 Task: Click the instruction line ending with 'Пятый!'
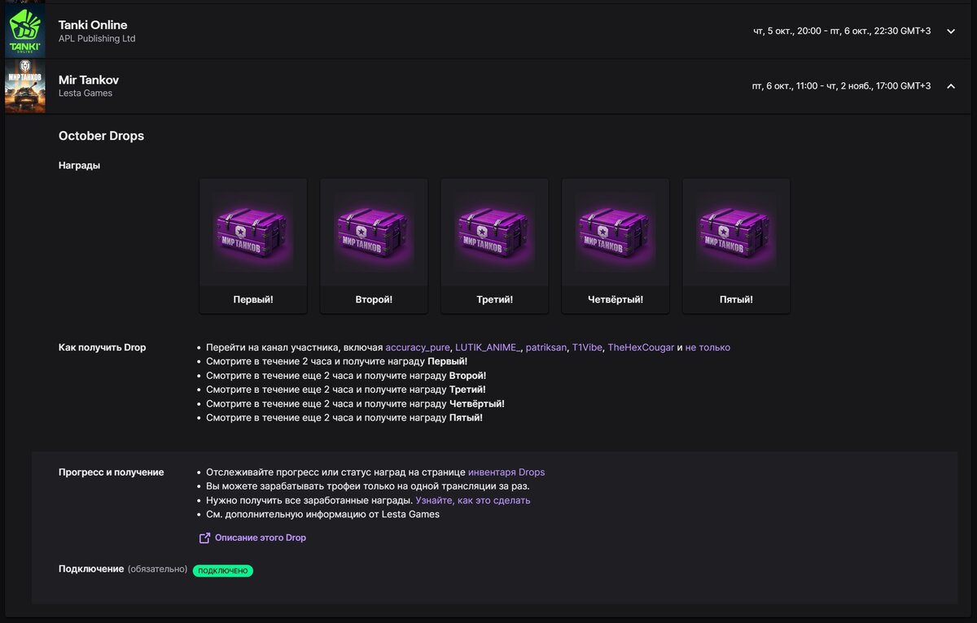point(344,418)
